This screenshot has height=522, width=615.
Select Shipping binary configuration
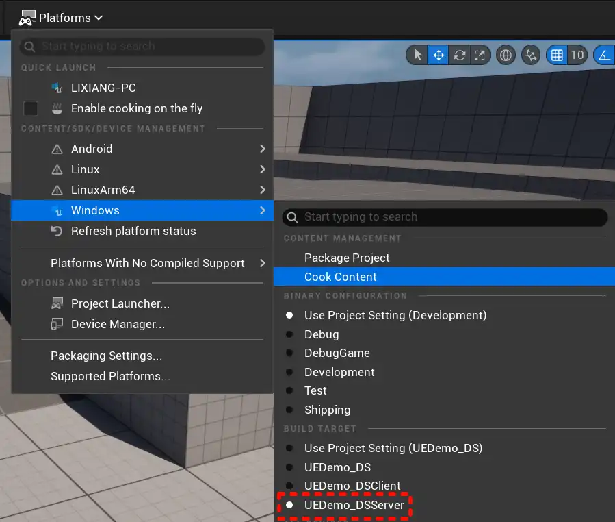click(x=327, y=410)
